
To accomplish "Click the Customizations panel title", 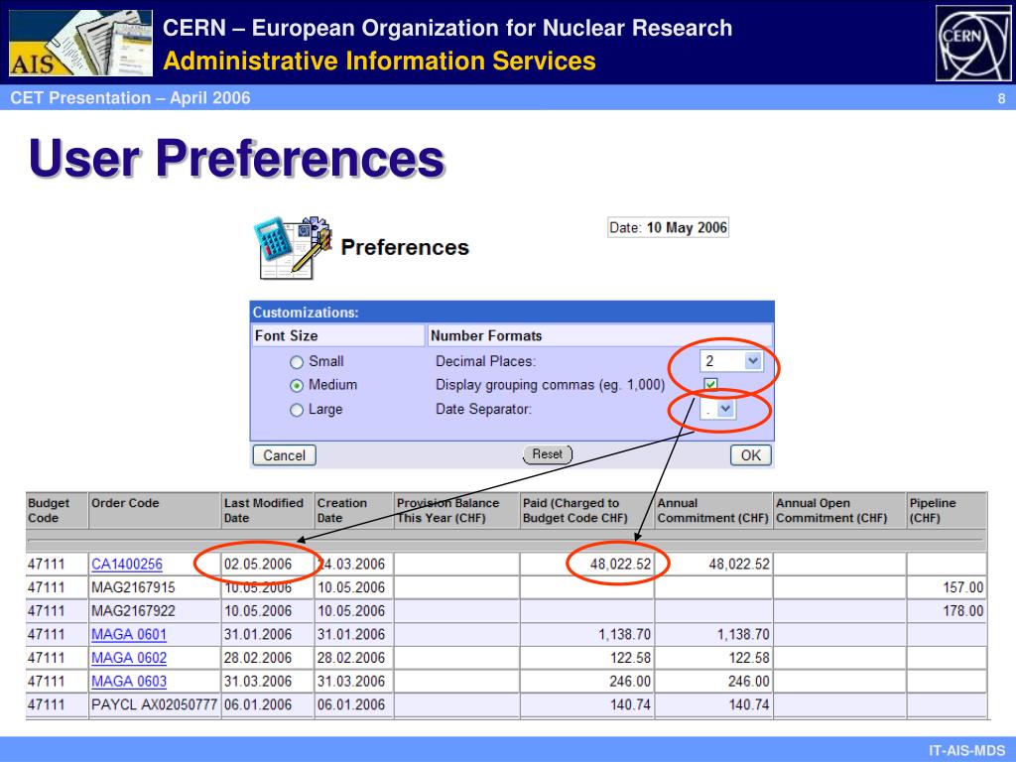I will (306, 313).
